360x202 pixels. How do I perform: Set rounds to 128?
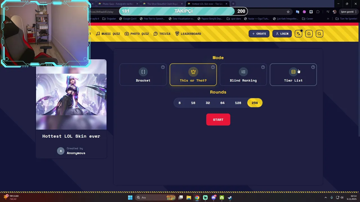(x=238, y=103)
